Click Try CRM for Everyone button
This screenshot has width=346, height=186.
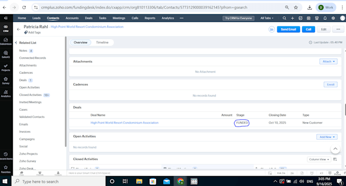point(238,18)
